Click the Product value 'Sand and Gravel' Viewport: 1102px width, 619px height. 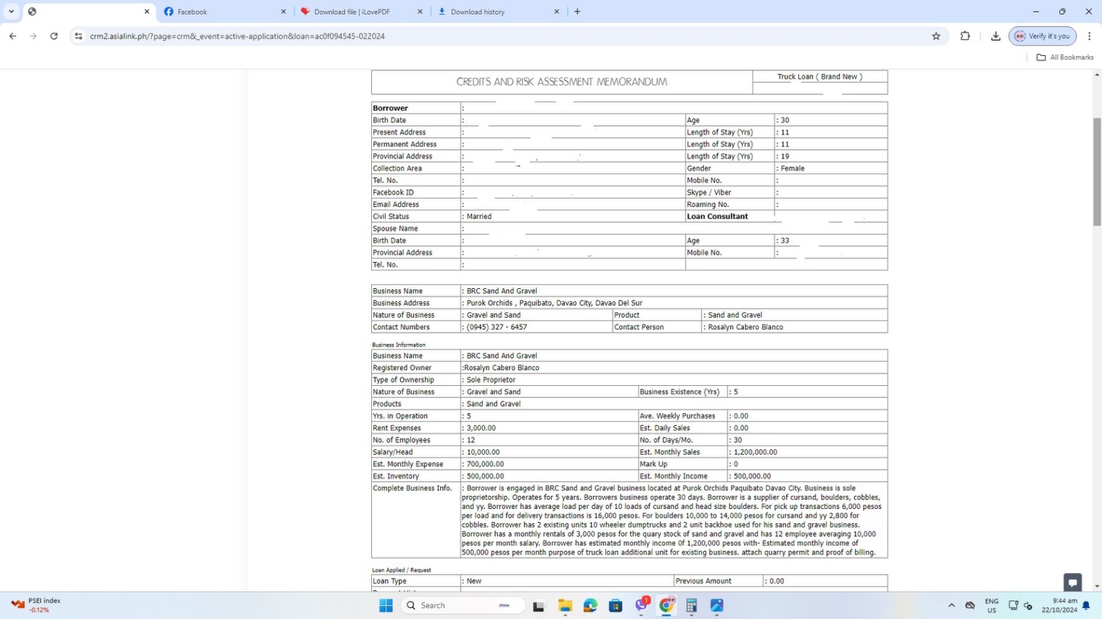click(735, 315)
